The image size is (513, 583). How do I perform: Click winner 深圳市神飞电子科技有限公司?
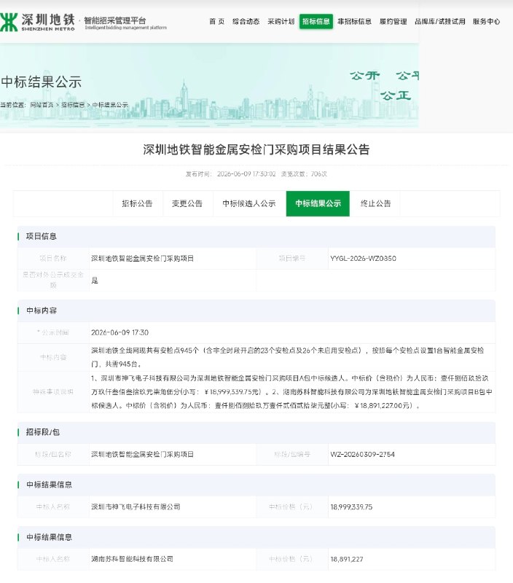coord(136,506)
